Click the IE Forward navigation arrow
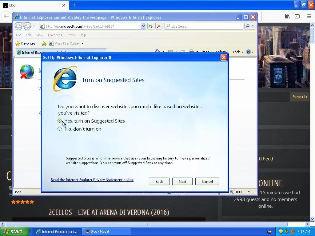315x236 pixels. 27,26
